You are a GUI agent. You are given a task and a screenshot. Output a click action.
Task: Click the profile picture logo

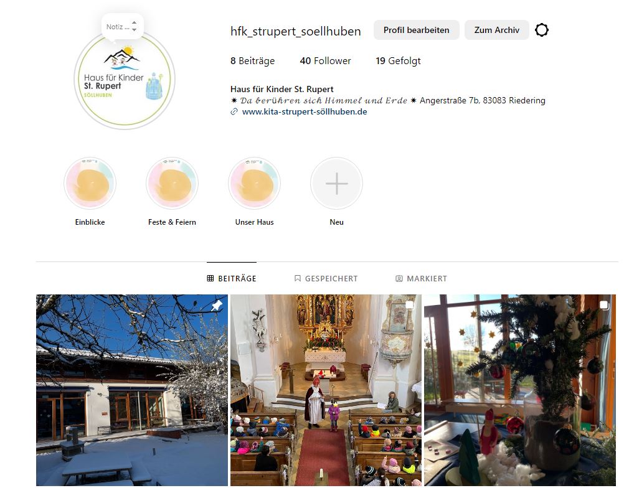(125, 80)
